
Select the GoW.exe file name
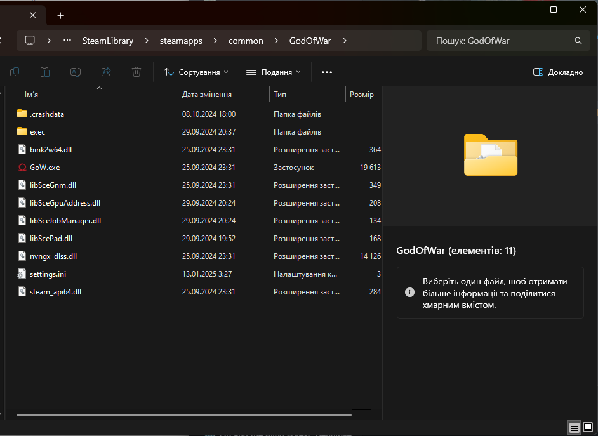click(x=44, y=168)
